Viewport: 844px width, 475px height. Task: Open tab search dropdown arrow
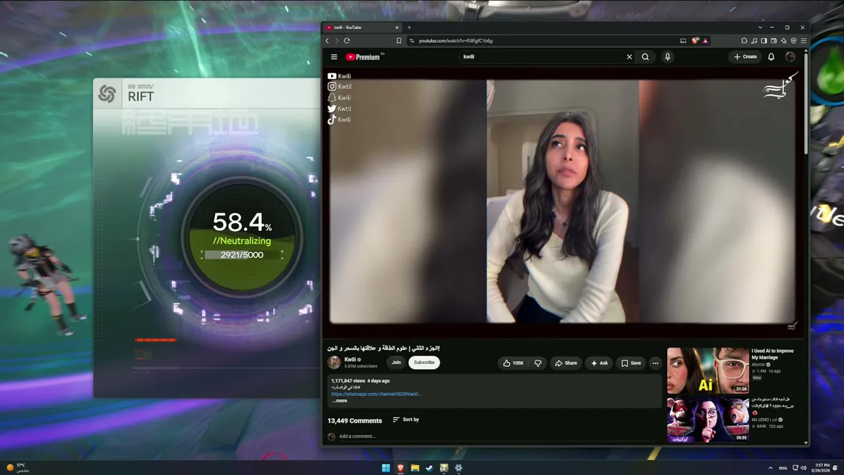(x=760, y=28)
